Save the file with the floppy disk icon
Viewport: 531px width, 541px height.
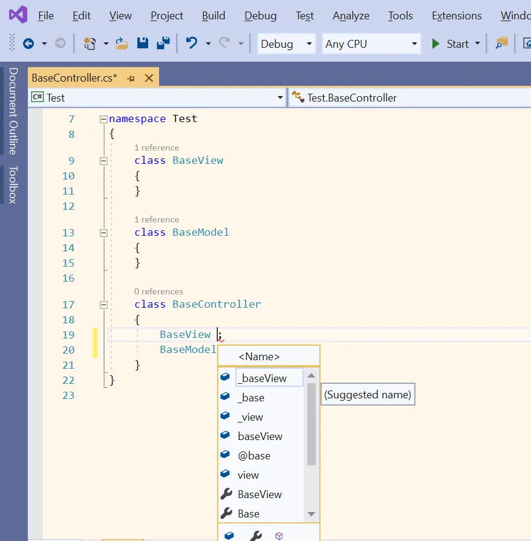click(143, 44)
